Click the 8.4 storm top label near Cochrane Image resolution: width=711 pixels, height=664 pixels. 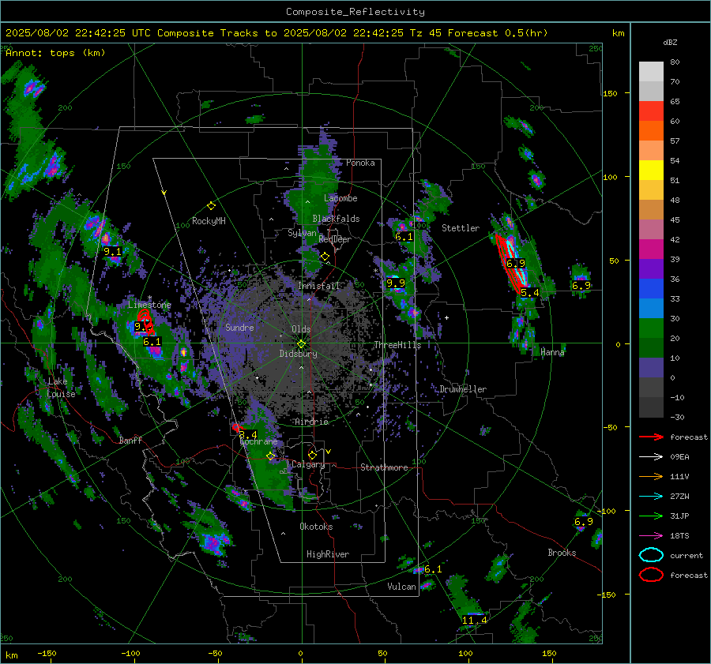[x=248, y=435]
